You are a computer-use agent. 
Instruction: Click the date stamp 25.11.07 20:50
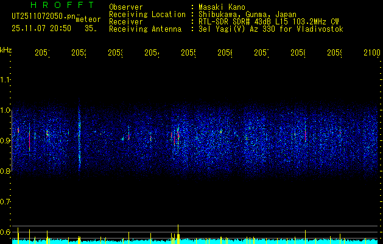pos(41,29)
